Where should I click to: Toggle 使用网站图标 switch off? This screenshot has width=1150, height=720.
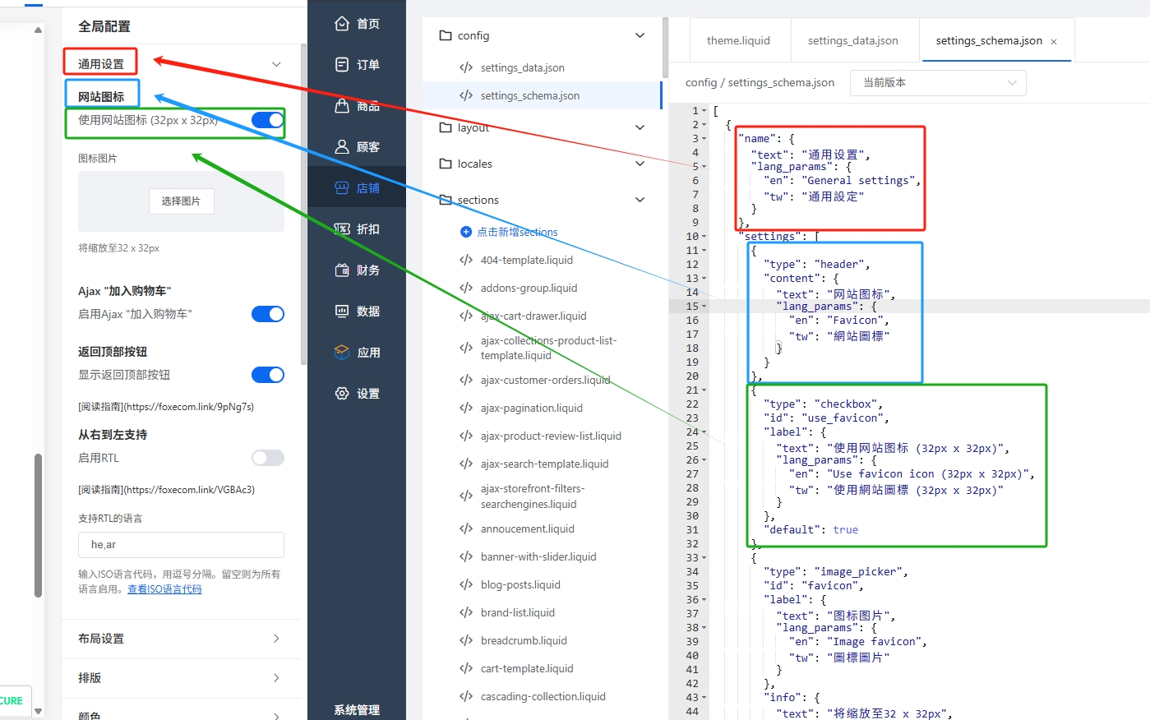pos(267,120)
